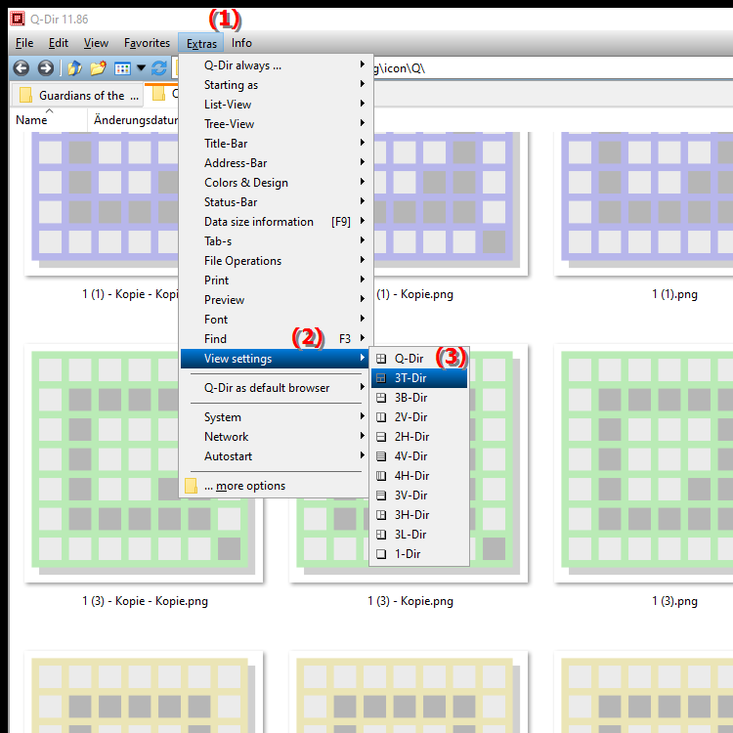
Task: Click the new folder icon with star
Action: point(98,68)
